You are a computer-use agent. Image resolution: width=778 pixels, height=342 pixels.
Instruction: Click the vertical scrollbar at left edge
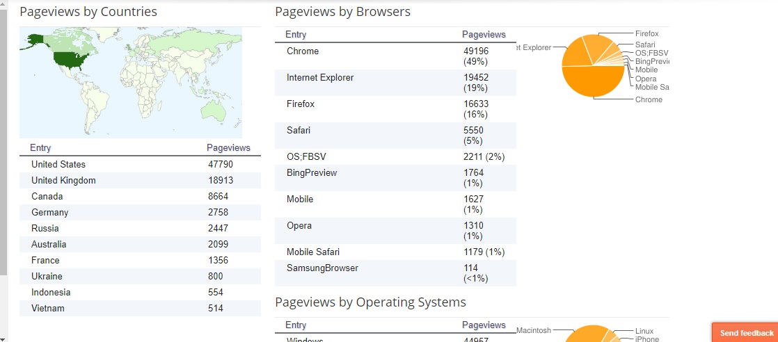pos(3,141)
